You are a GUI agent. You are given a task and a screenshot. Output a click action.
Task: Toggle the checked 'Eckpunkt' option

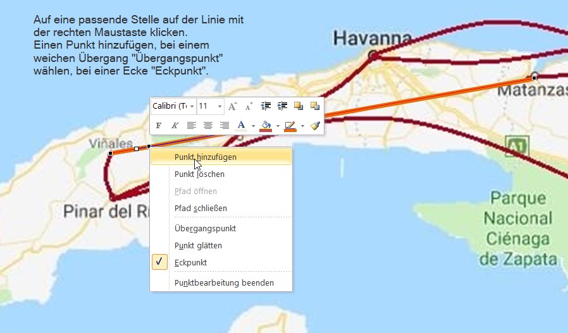(x=221, y=262)
